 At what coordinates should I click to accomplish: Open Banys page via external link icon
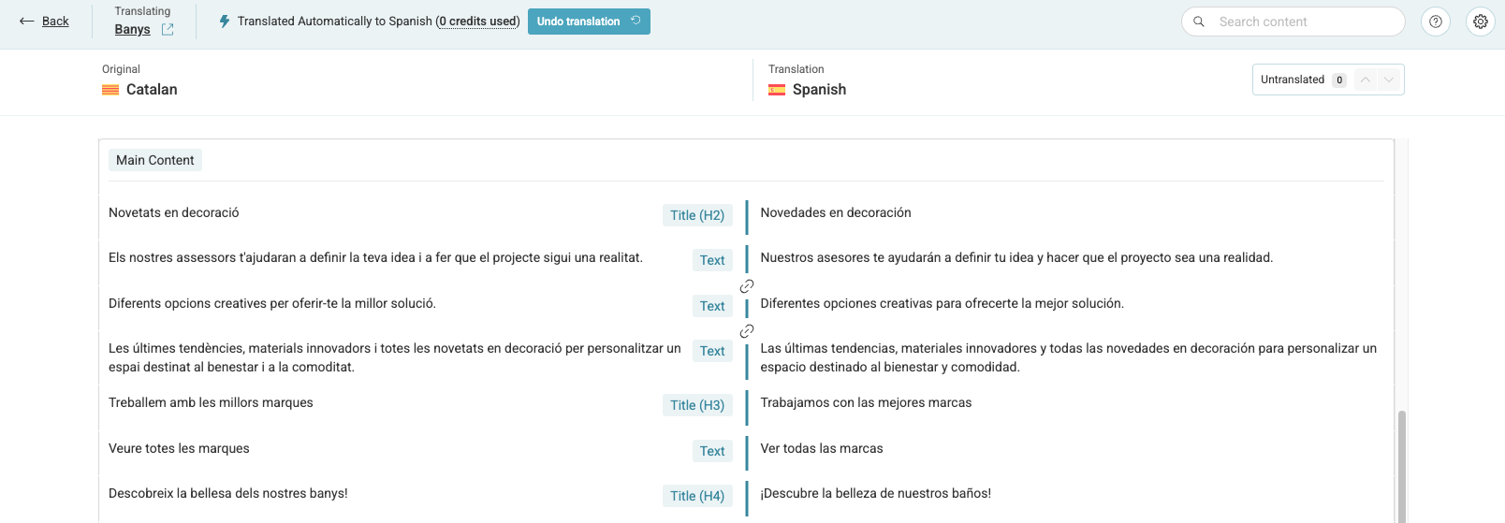pos(168,29)
